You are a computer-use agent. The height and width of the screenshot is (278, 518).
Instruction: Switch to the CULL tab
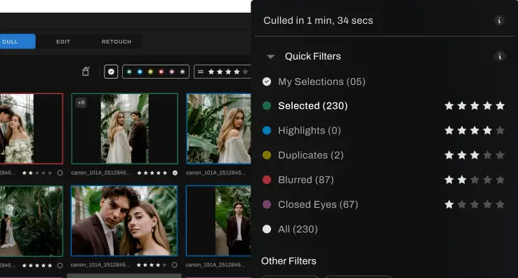pyautogui.click(x=17, y=41)
